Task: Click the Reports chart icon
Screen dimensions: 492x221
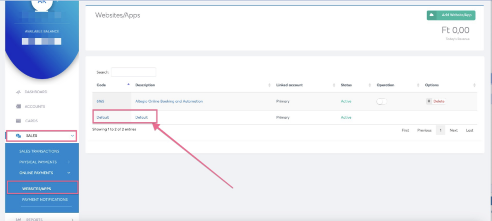Action: click(18, 220)
